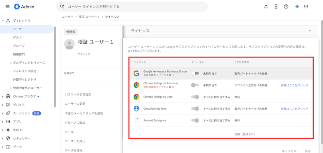Click the Chrome Enterprise Premium icon
The width and height of the screenshot is (323, 153).
[x=136, y=85]
